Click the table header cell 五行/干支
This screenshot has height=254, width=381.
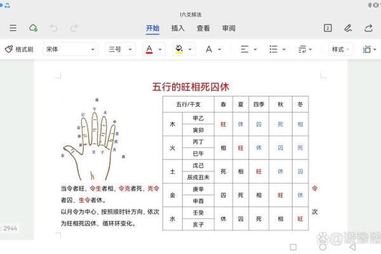189,104
